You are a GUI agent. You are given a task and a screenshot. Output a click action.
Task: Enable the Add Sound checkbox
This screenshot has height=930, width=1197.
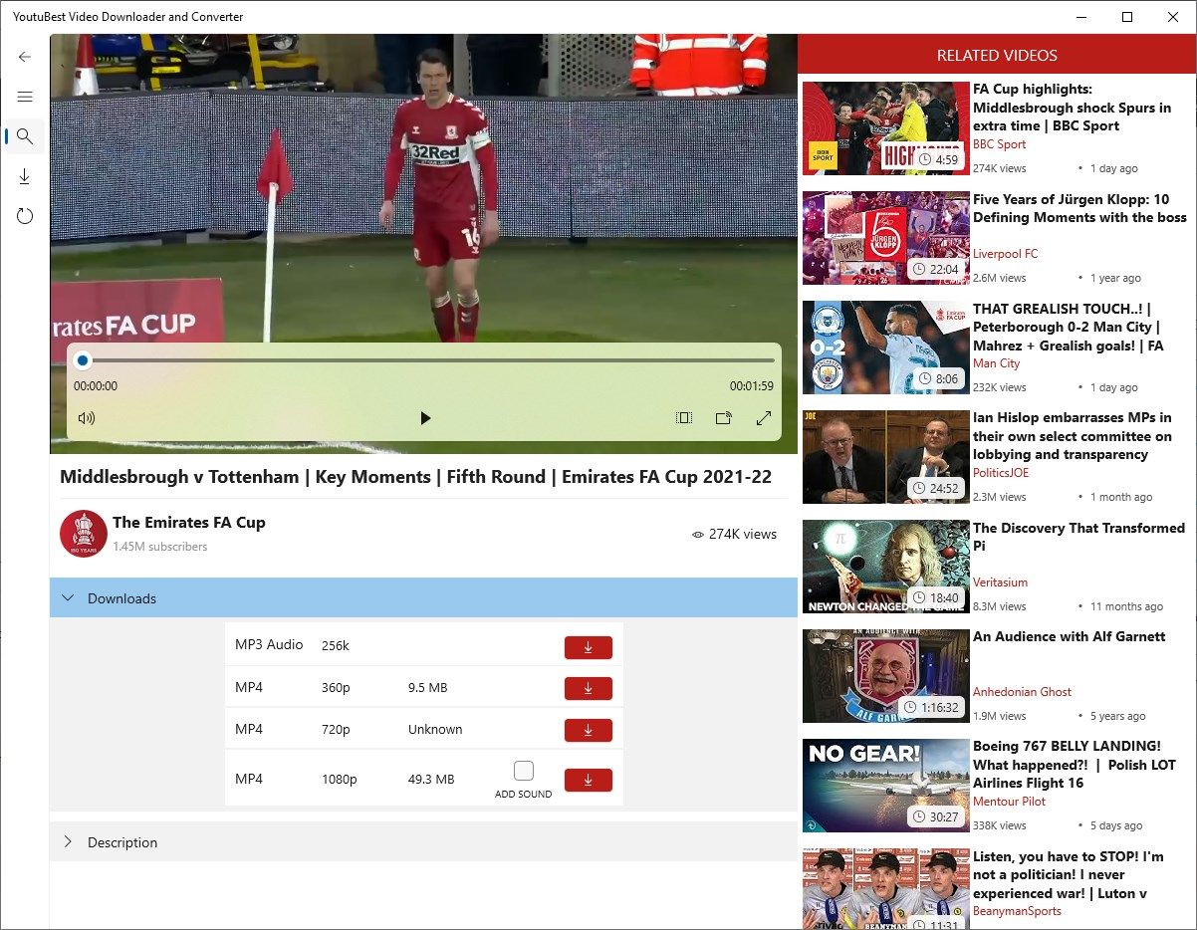[x=524, y=771]
